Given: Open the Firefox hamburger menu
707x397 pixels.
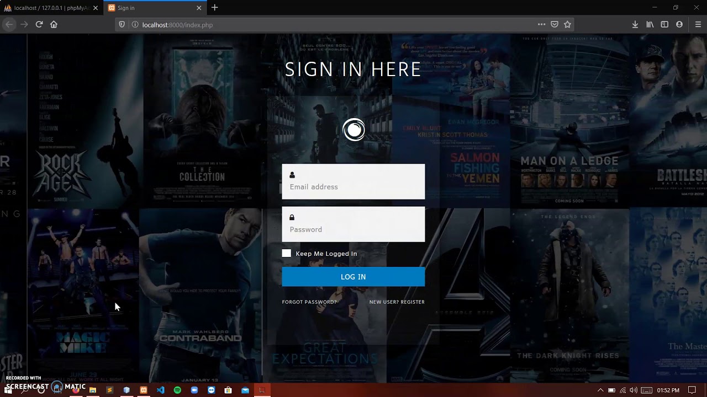Looking at the screenshot, I should tap(698, 24).
